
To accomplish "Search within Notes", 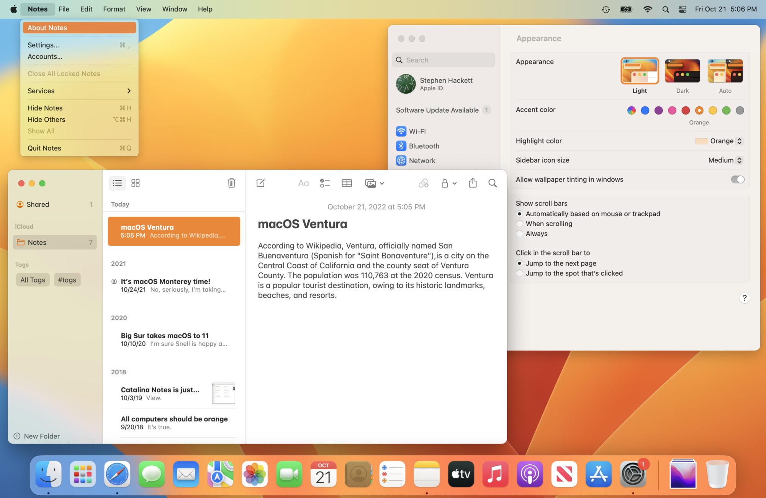I will pos(493,183).
